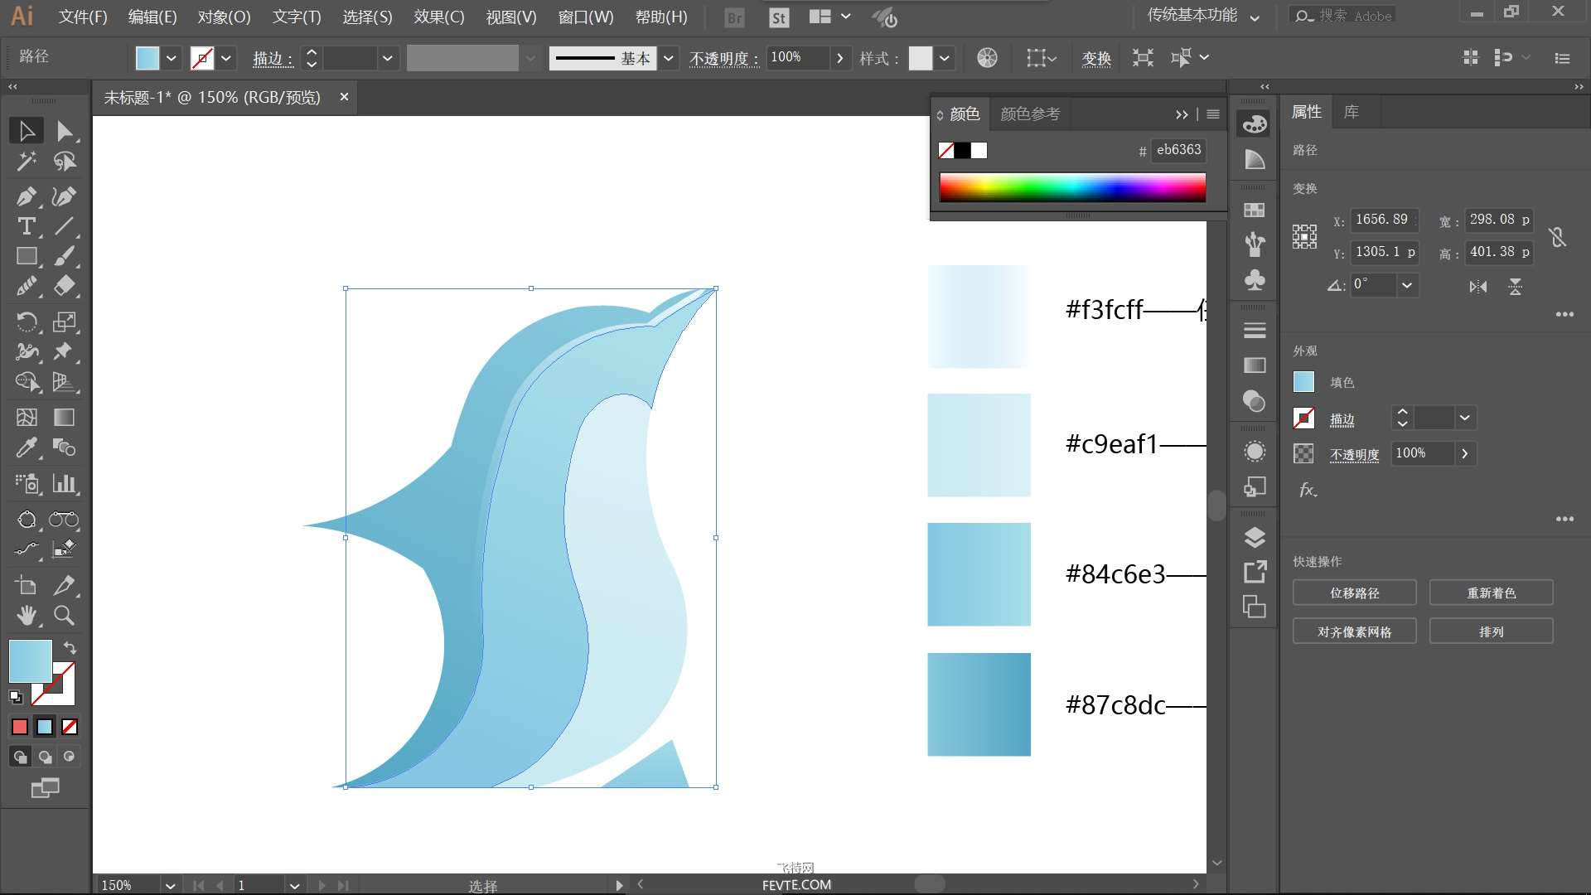The width and height of the screenshot is (1591, 895).
Task: Expand the zoom level dropdown
Action: pos(170,885)
